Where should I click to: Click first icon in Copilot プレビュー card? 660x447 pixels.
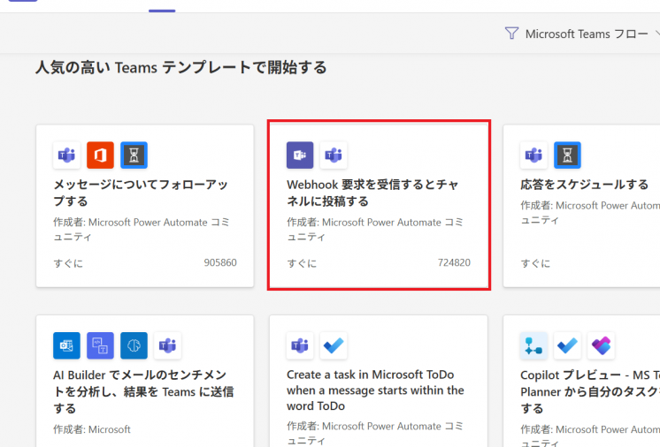(x=533, y=345)
